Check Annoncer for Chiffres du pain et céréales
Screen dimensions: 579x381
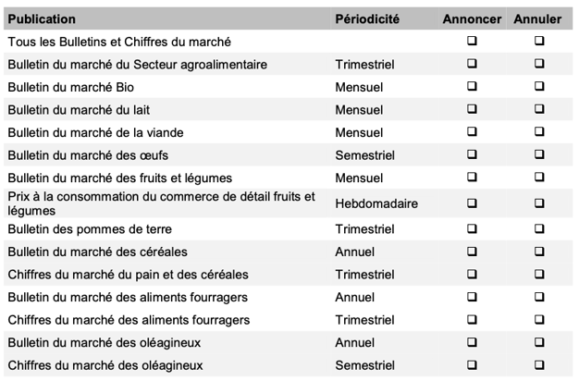pyautogui.click(x=472, y=275)
